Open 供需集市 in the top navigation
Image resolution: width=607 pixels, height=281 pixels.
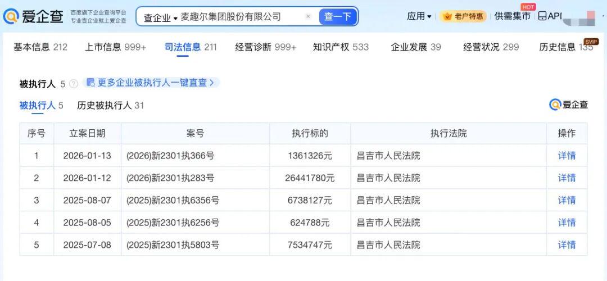[x=512, y=16]
